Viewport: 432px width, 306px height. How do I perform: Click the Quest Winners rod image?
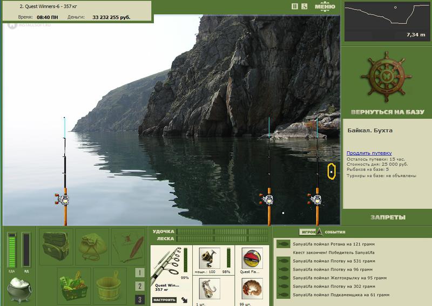coord(166,264)
